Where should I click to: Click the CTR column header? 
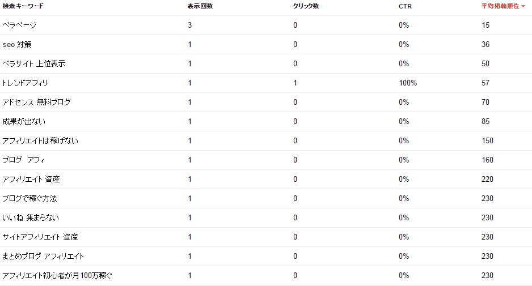point(405,6)
